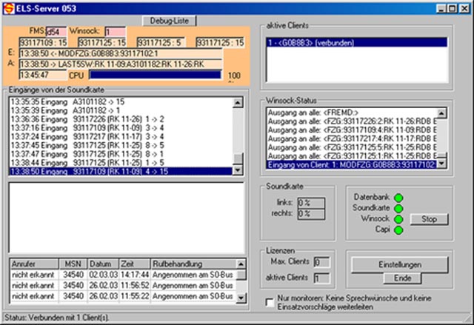Viewport: 474px width, 325px height.
Task: Sort call list by Datum column header
Action: pos(99,264)
